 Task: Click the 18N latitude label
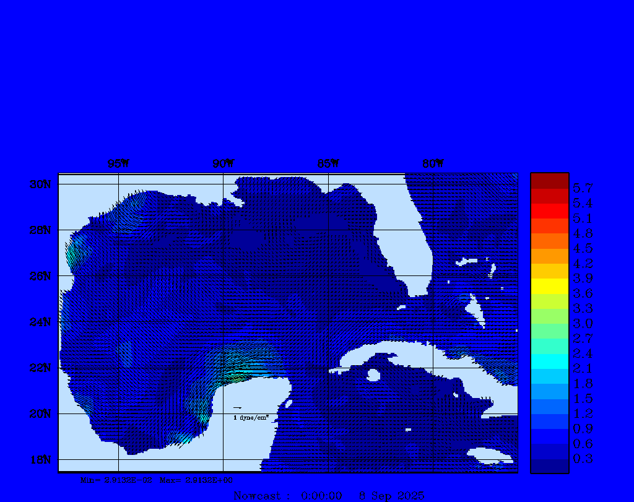(x=40, y=459)
